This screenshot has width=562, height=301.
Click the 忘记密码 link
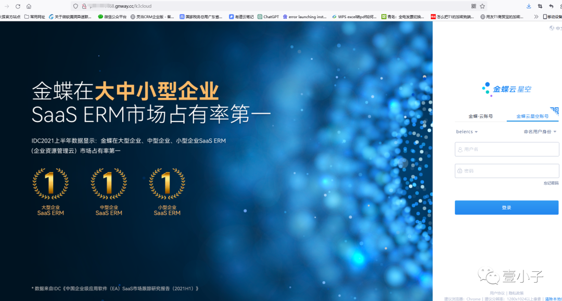(x=551, y=183)
